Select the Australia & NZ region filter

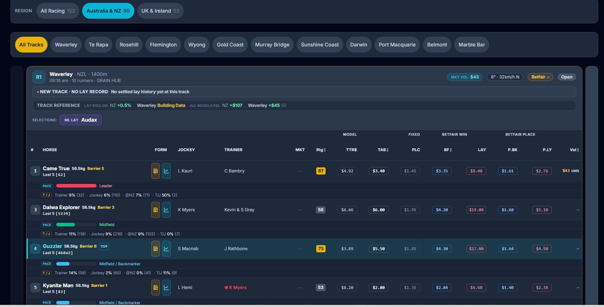(108, 11)
